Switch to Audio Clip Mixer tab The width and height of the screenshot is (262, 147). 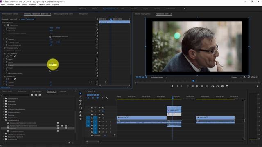click(x=64, y=14)
